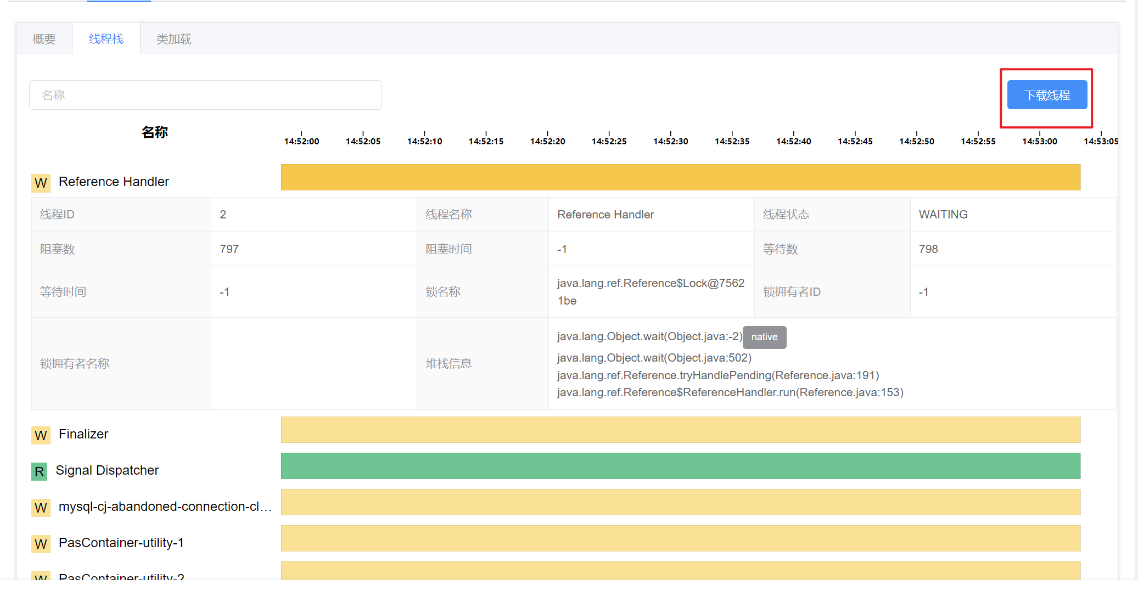
Task: Focus the 名称 search input field
Action: coord(205,95)
